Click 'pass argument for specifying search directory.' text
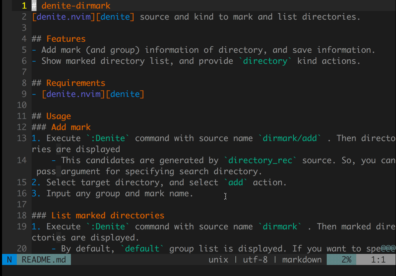The height and width of the screenshot is (276, 396). (x=149, y=171)
